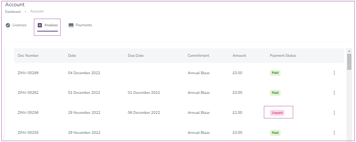Click the Doc Number column header
Image resolution: width=356 pixels, height=142 pixels.
(x=28, y=55)
